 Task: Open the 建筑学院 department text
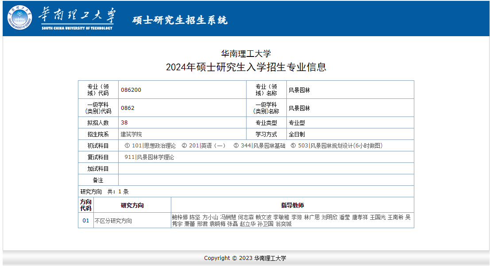[x=131, y=134]
